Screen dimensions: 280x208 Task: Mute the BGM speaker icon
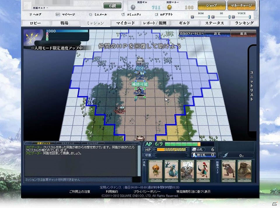(192, 17)
